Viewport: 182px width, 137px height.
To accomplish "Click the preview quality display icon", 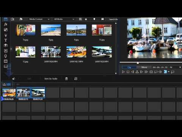I will tap(156, 72).
